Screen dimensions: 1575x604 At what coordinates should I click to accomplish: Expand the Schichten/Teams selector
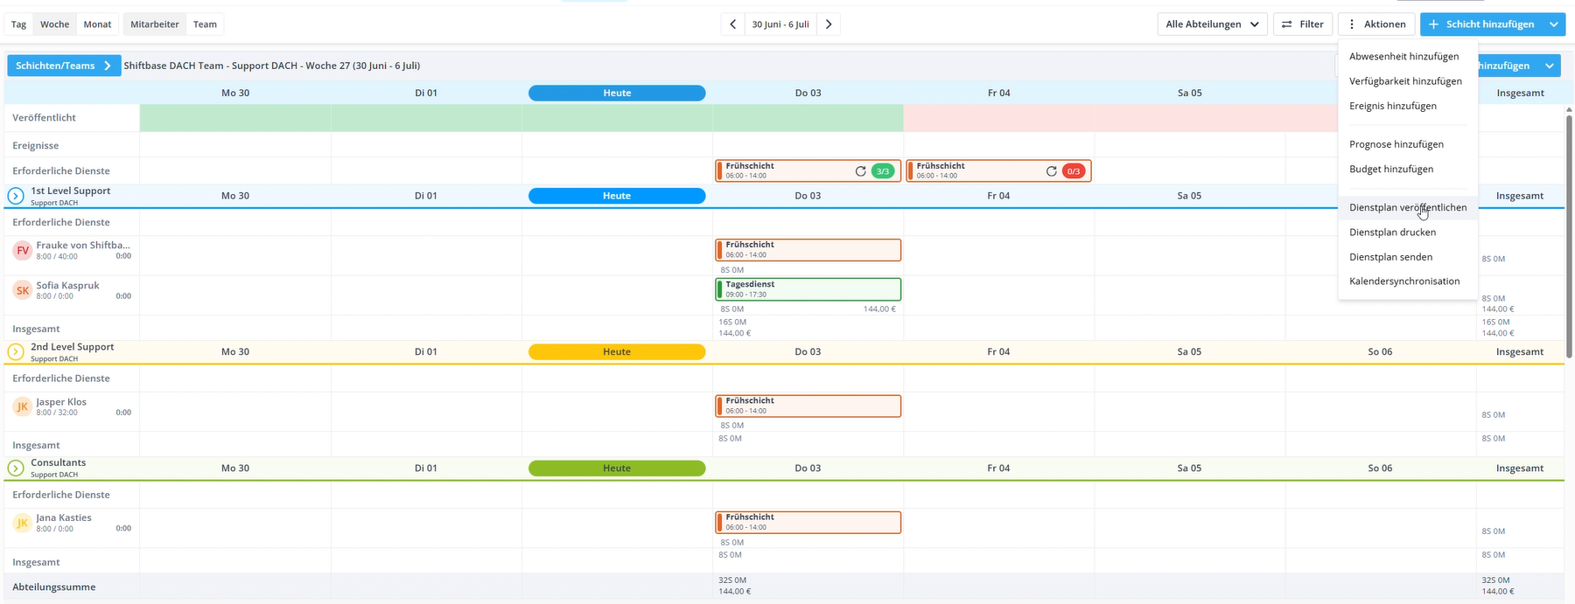(x=64, y=66)
